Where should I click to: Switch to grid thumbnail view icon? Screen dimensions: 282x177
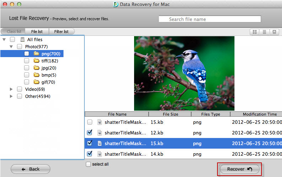254,32
